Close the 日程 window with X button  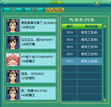pos(97,3)
